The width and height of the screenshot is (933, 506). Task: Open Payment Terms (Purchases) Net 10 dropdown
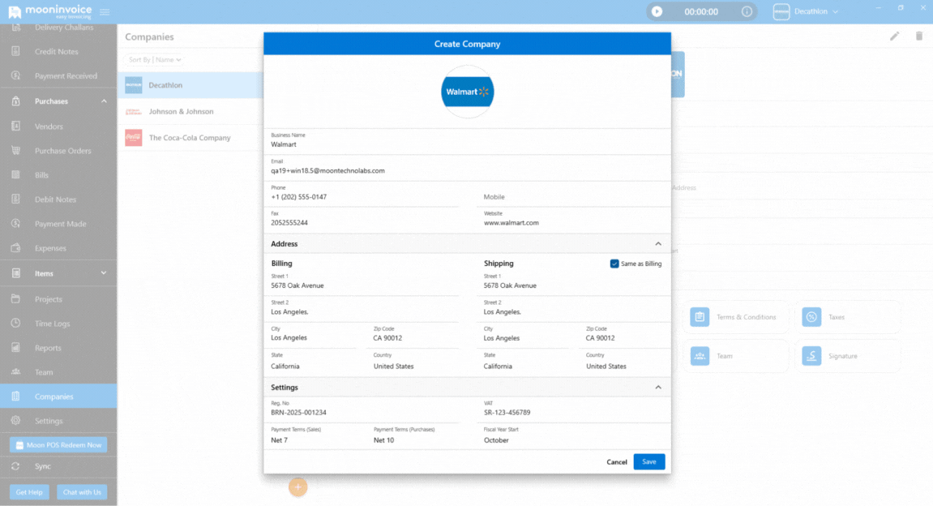(x=416, y=436)
